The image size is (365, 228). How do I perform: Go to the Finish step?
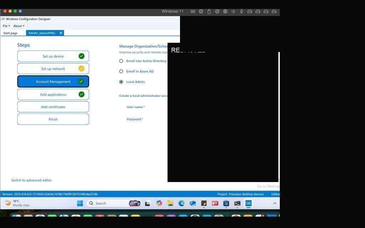53,119
